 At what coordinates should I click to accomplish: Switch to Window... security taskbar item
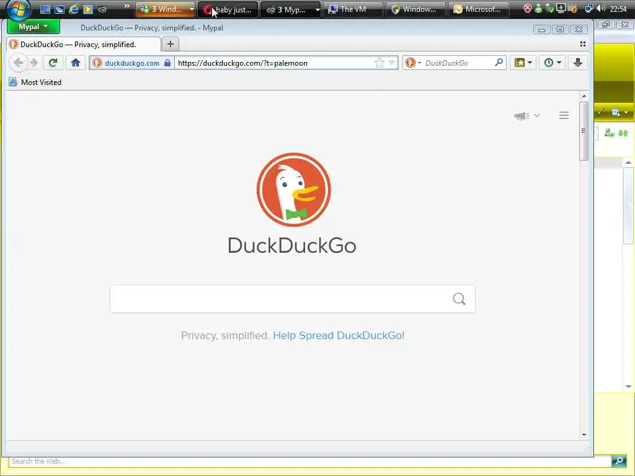(416, 9)
